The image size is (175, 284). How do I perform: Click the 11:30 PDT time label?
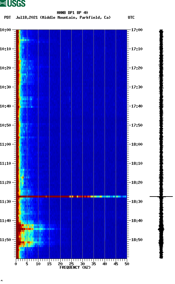5,202
